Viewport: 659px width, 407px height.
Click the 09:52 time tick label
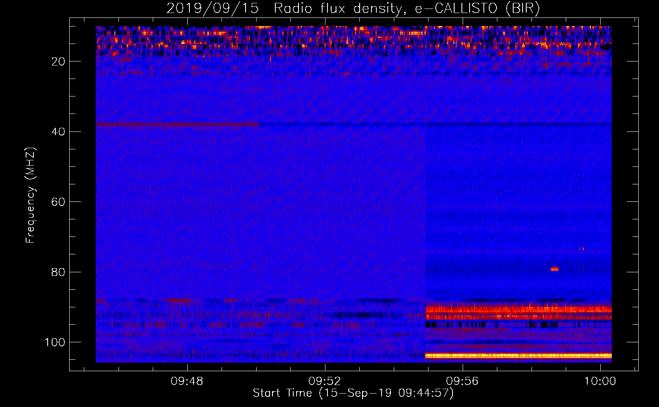pos(325,381)
